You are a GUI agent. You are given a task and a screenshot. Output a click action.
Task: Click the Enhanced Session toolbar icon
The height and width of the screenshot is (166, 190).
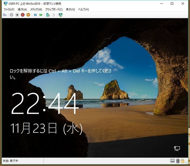(x=61, y=15)
